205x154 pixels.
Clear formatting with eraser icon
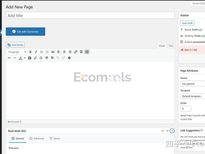click(35, 58)
